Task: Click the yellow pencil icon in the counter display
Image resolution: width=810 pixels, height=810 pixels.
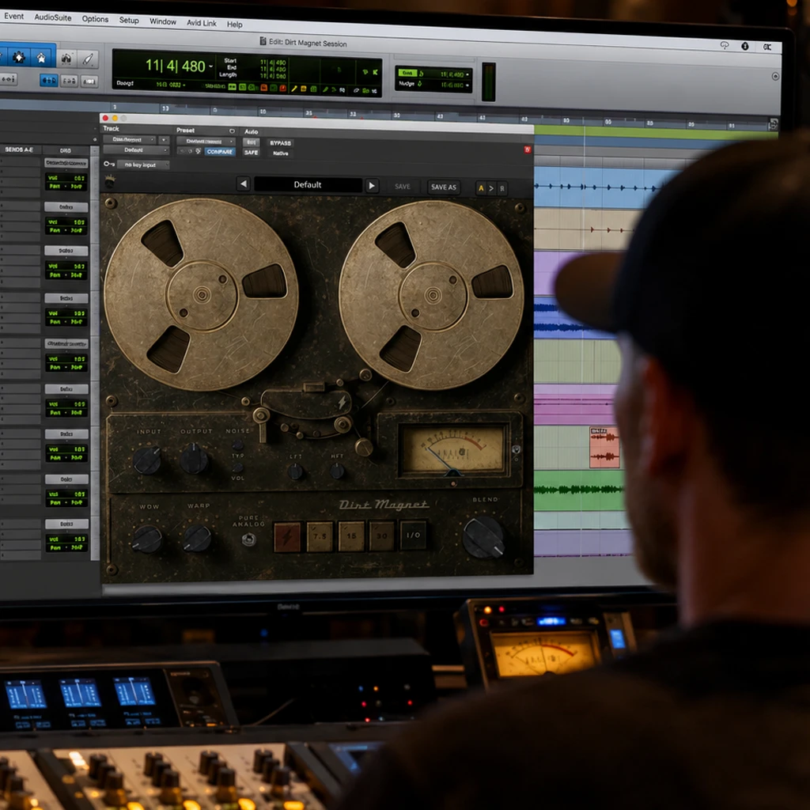Action: 294,89
